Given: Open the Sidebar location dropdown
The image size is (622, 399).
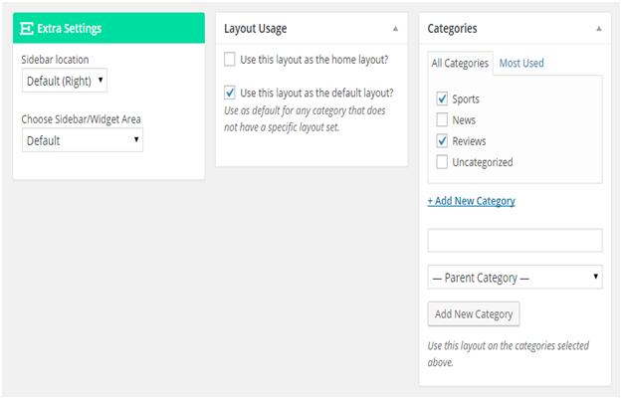Looking at the screenshot, I should click(x=65, y=81).
